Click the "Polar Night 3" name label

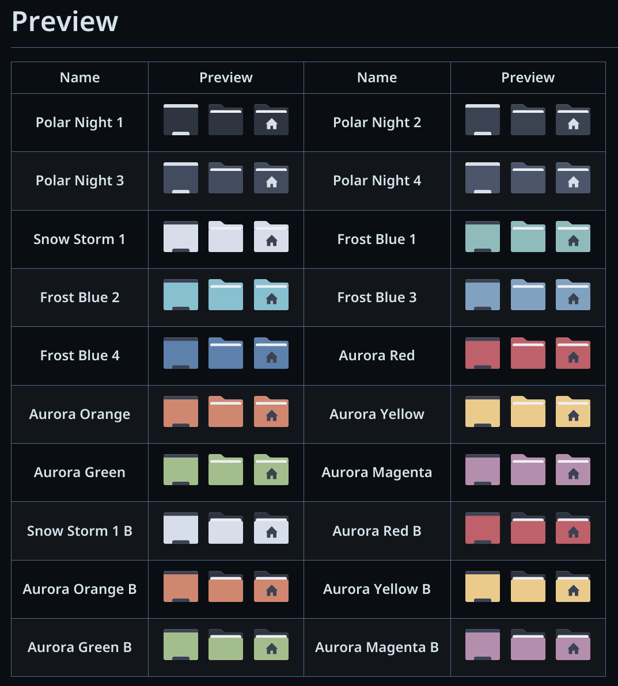pos(80,181)
